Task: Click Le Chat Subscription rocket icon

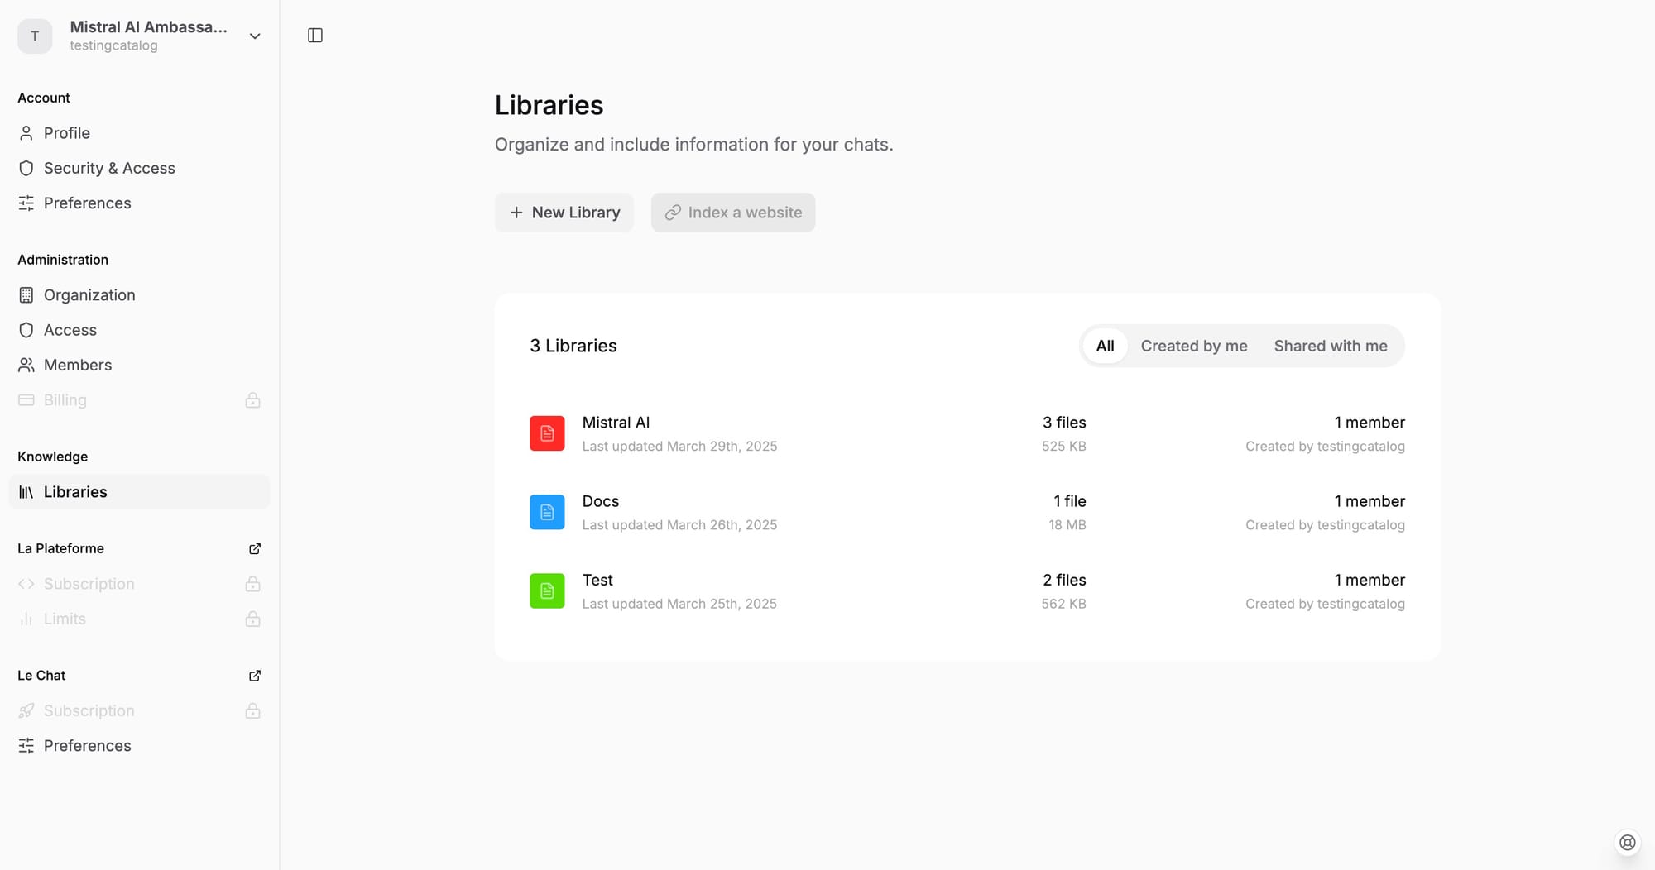Action: (26, 711)
